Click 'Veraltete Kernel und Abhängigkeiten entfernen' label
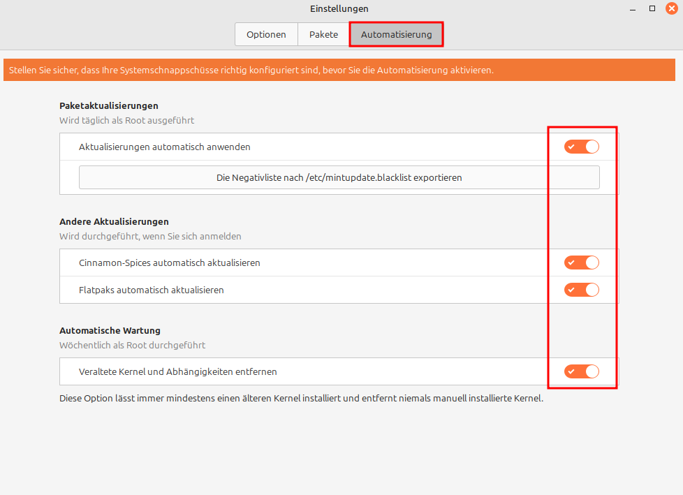The height and width of the screenshot is (495, 683). tap(178, 371)
